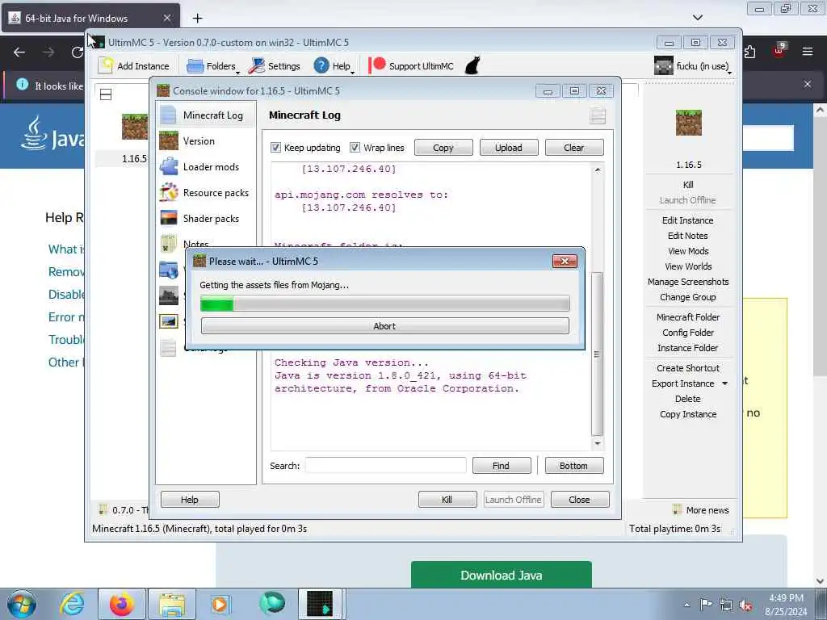Image resolution: width=827 pixels, height=620 pixels.
Task: Click the Worlds globe folder icon in the sidebar
Action: click(x=169, y=270)
